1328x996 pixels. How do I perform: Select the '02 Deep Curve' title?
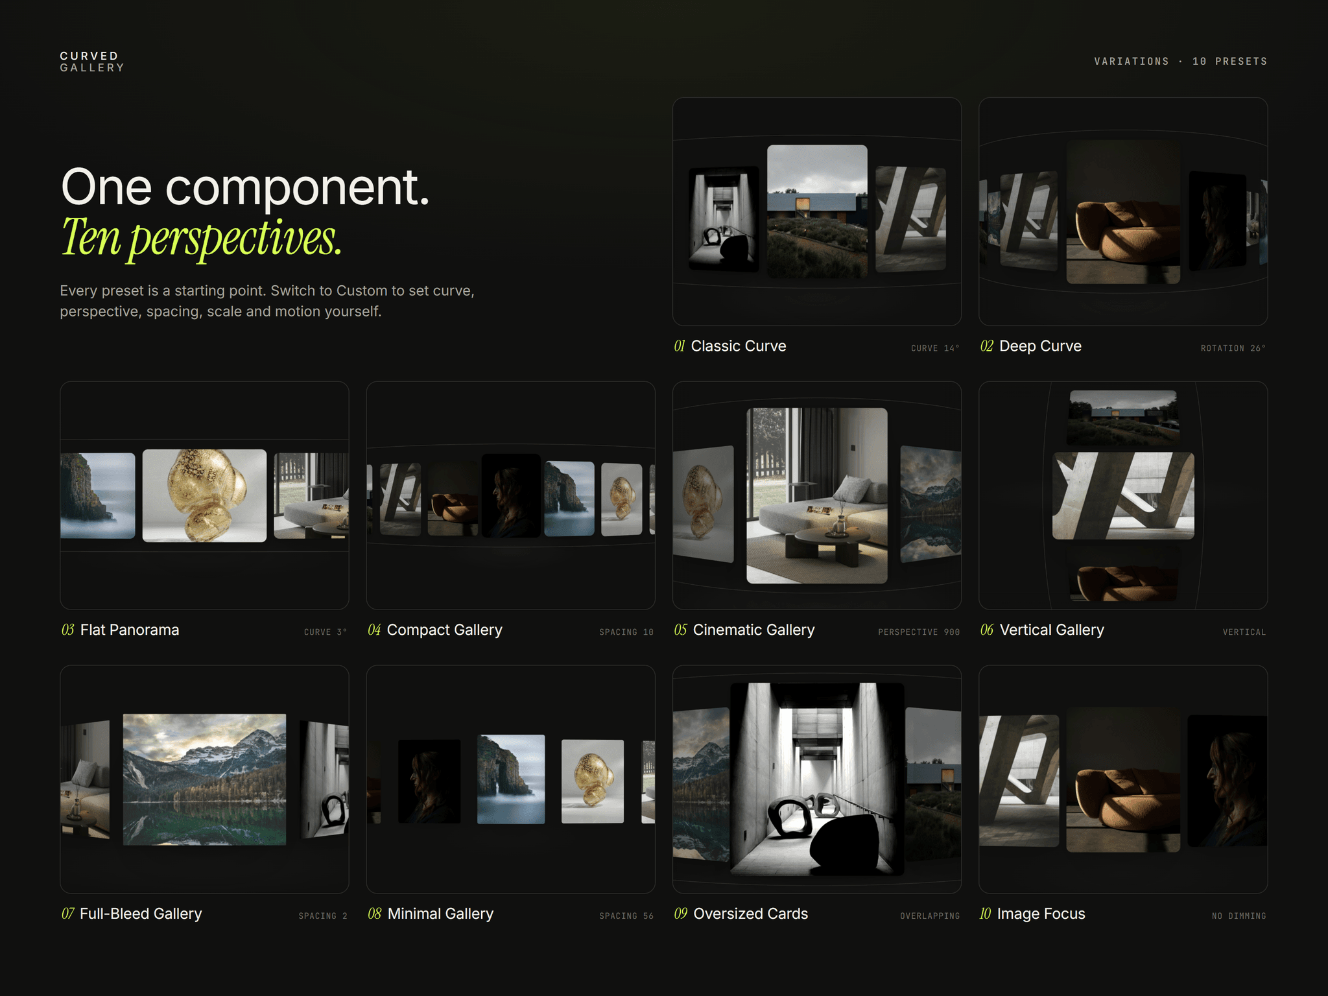click(x=1031, y=346)
